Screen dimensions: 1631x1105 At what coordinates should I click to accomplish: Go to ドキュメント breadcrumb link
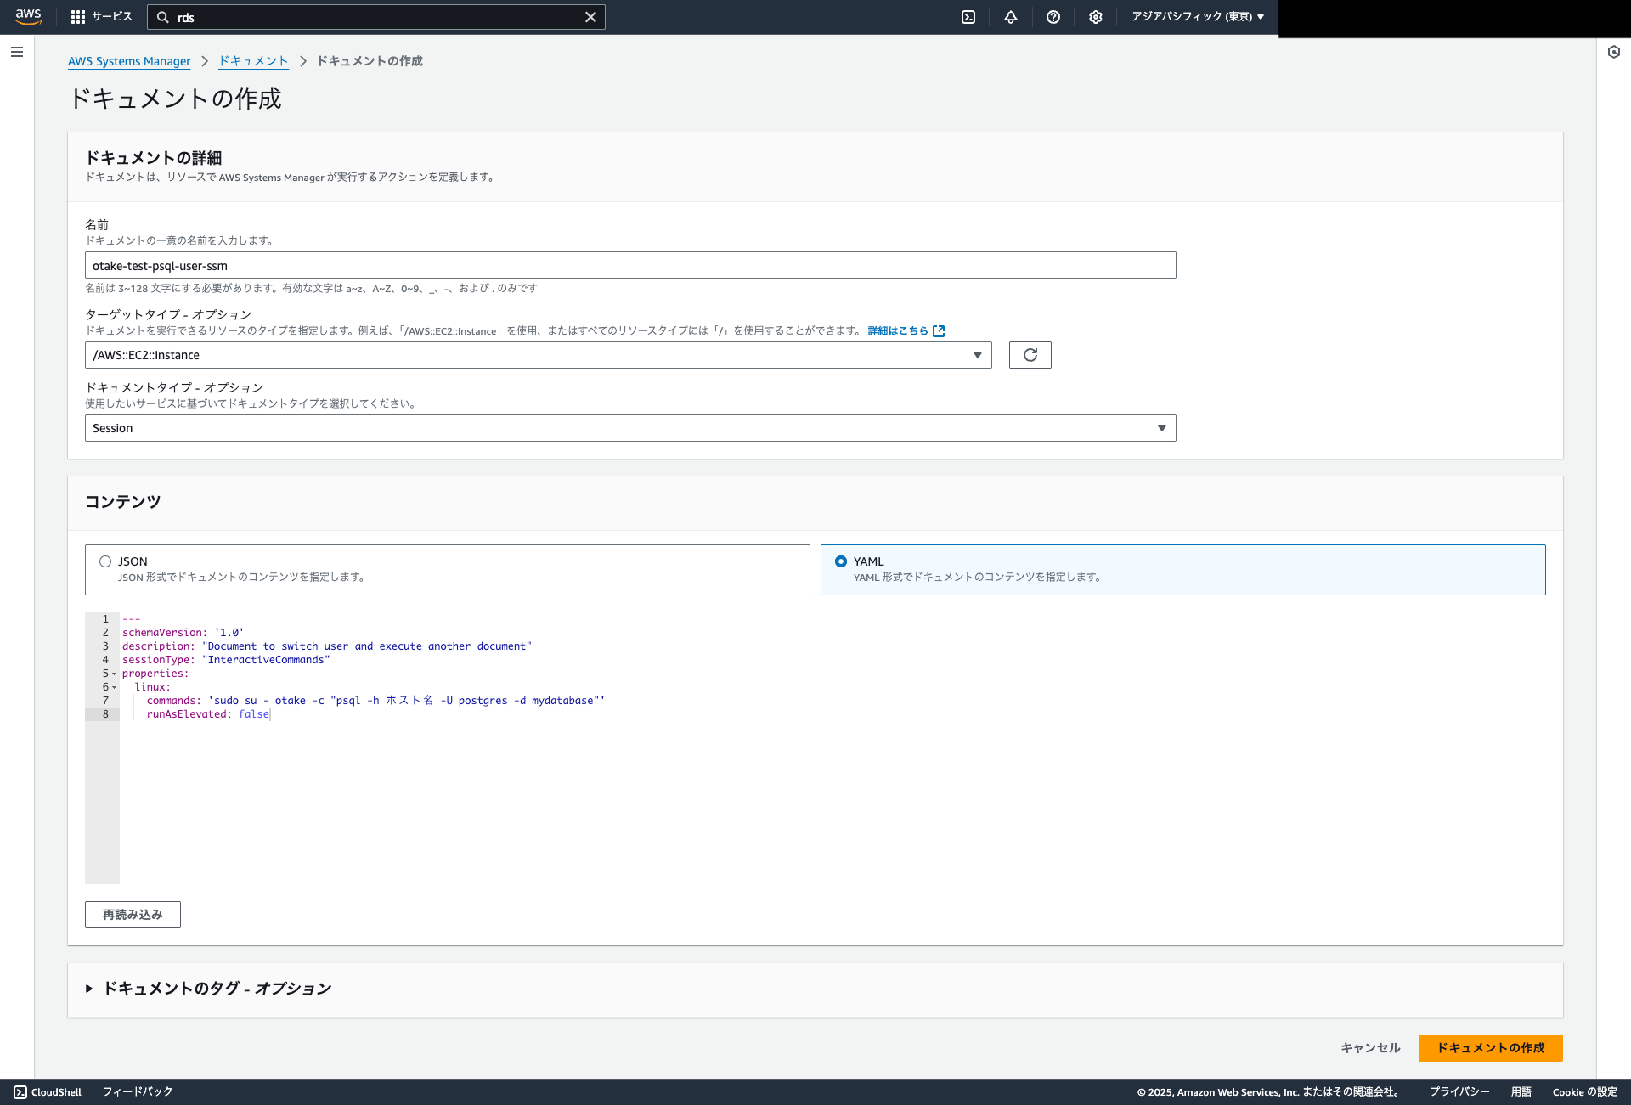click(253, 61)
